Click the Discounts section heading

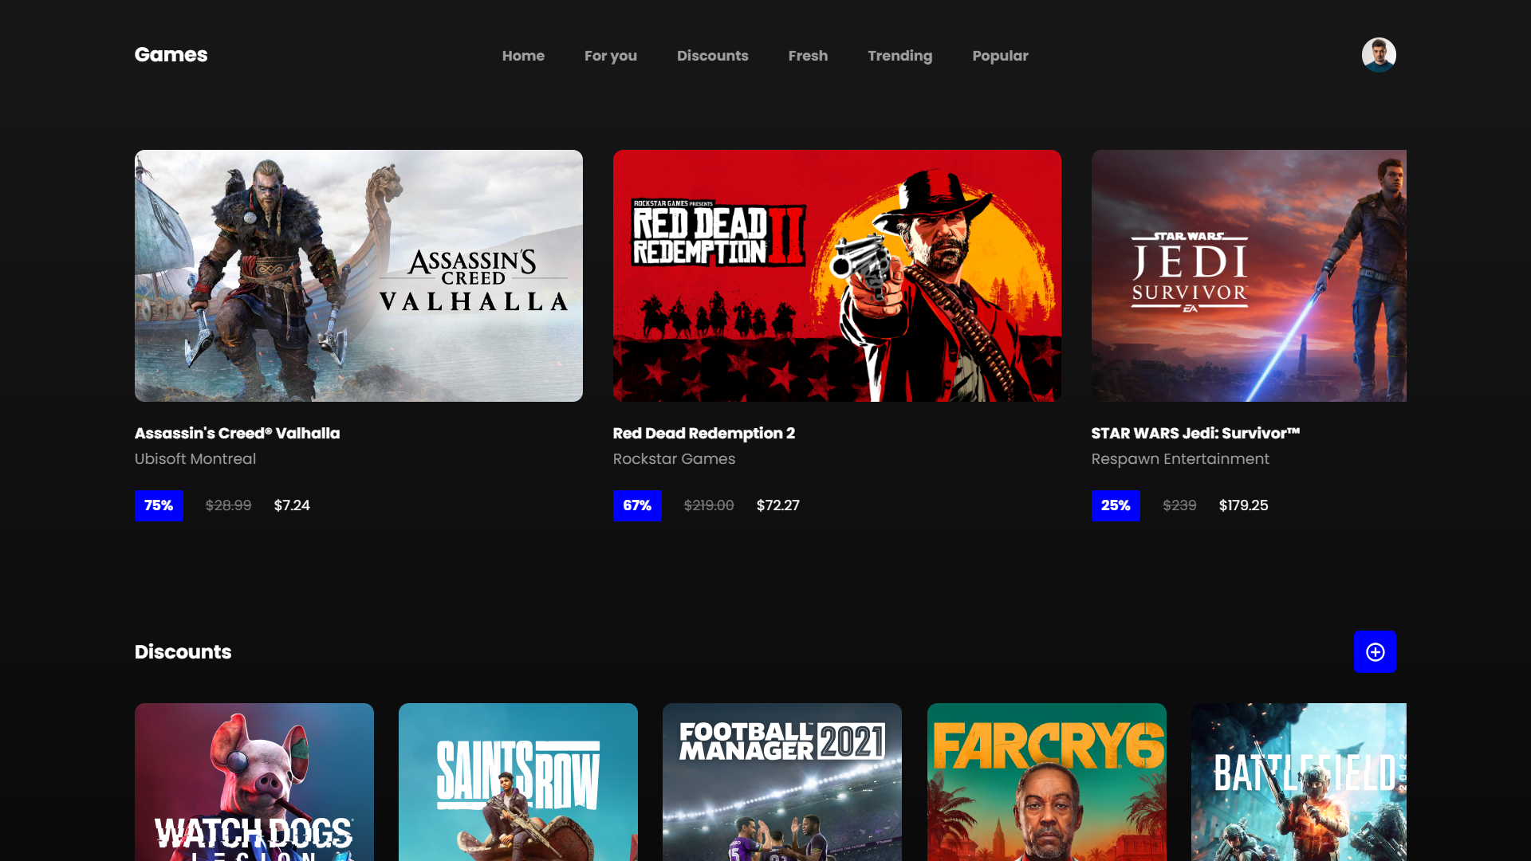[x=183, y=652]
